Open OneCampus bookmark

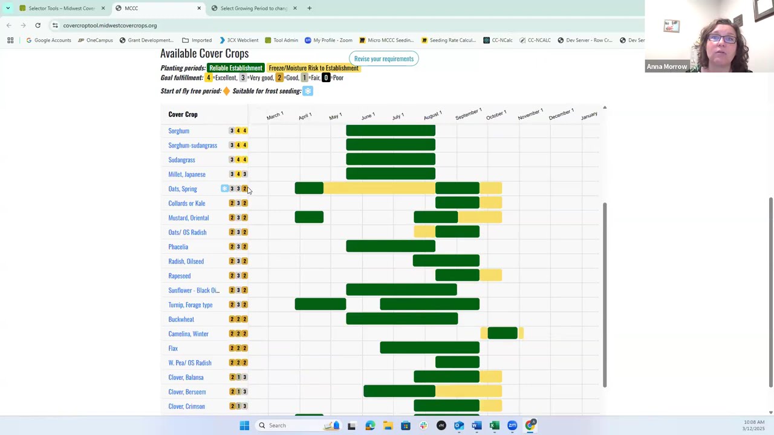tap(95, 40)
